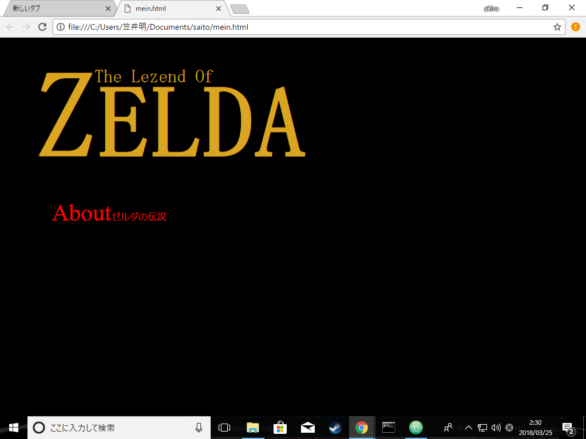586x439 pixels.
Task: Click the orange Chrome alert menu icon
Action: [576, 27]
